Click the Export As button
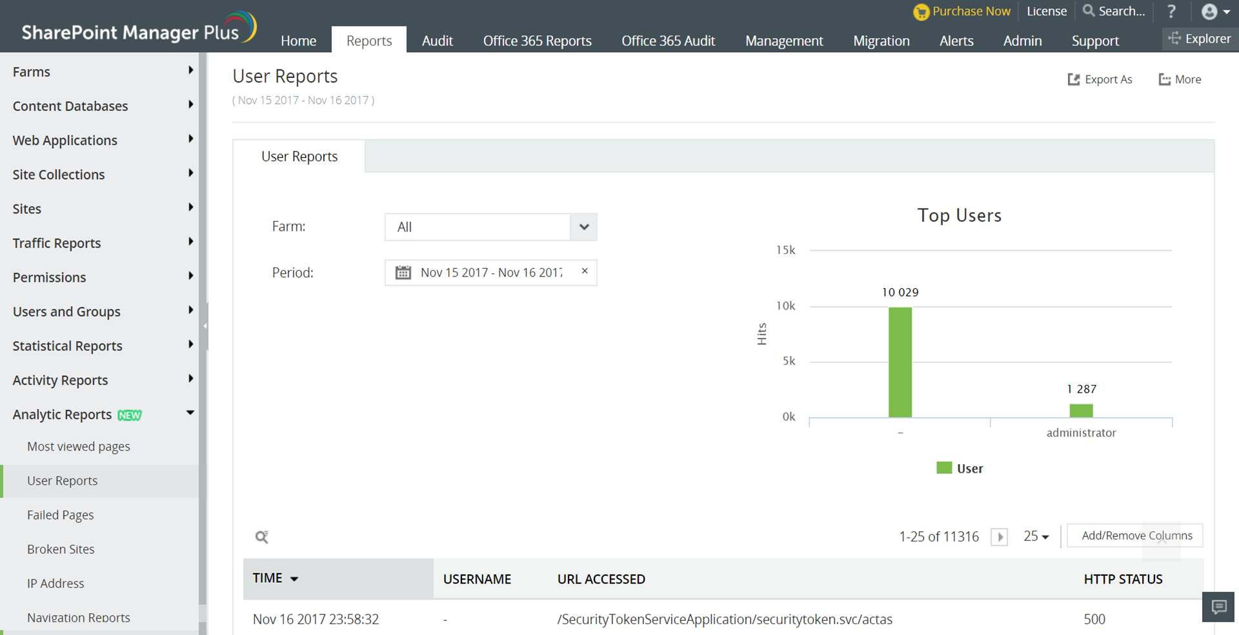1239x635 pixels. 1100,79
